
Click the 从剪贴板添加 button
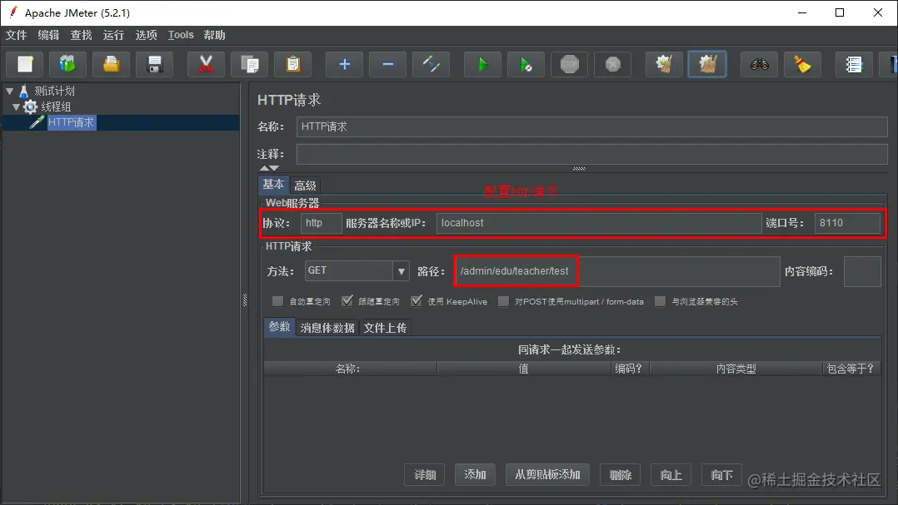547,474
